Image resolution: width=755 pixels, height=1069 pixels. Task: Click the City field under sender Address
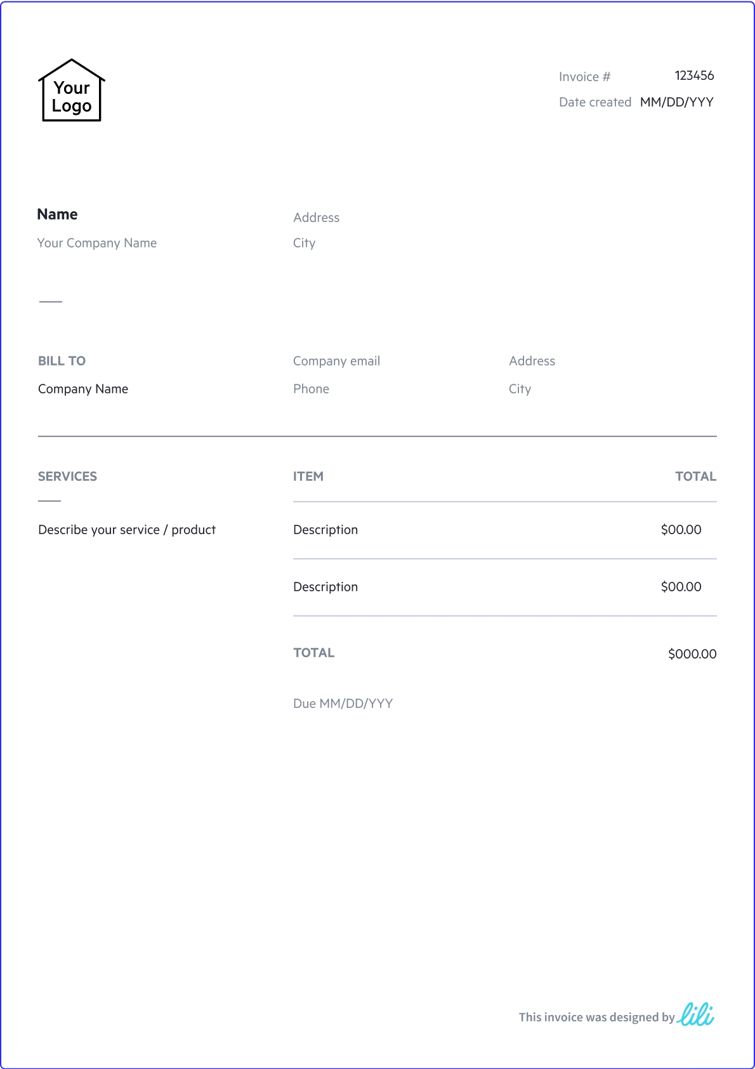click(304, 243)
